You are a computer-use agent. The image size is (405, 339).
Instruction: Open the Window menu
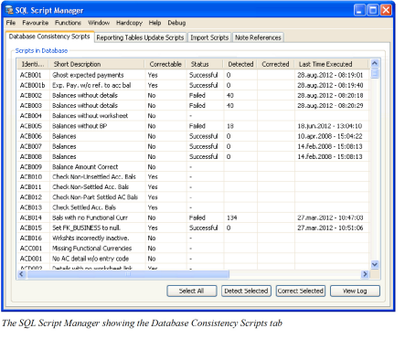coord(99,23)
